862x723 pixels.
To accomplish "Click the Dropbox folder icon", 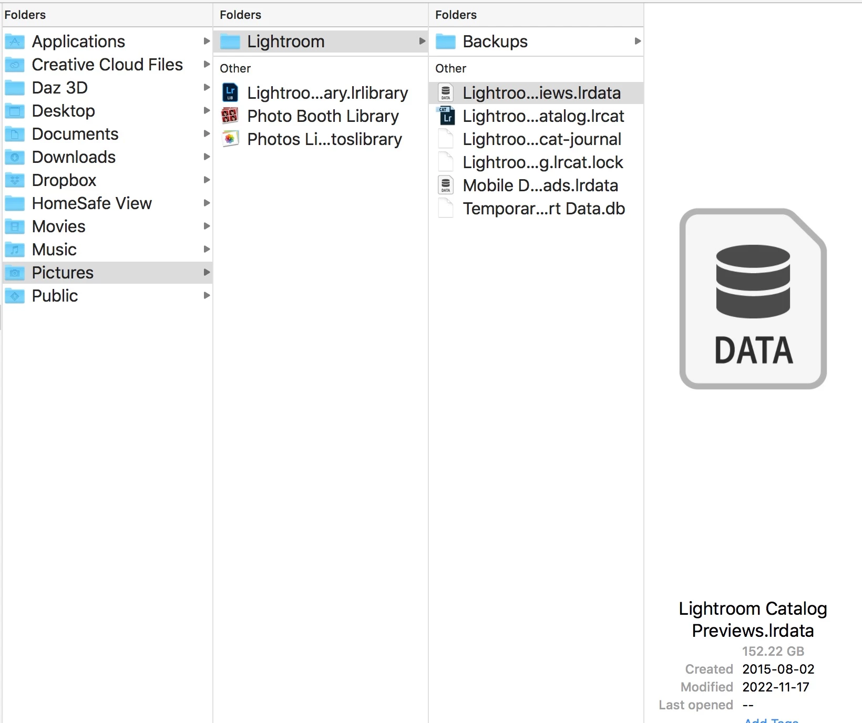I will (15, 180).
